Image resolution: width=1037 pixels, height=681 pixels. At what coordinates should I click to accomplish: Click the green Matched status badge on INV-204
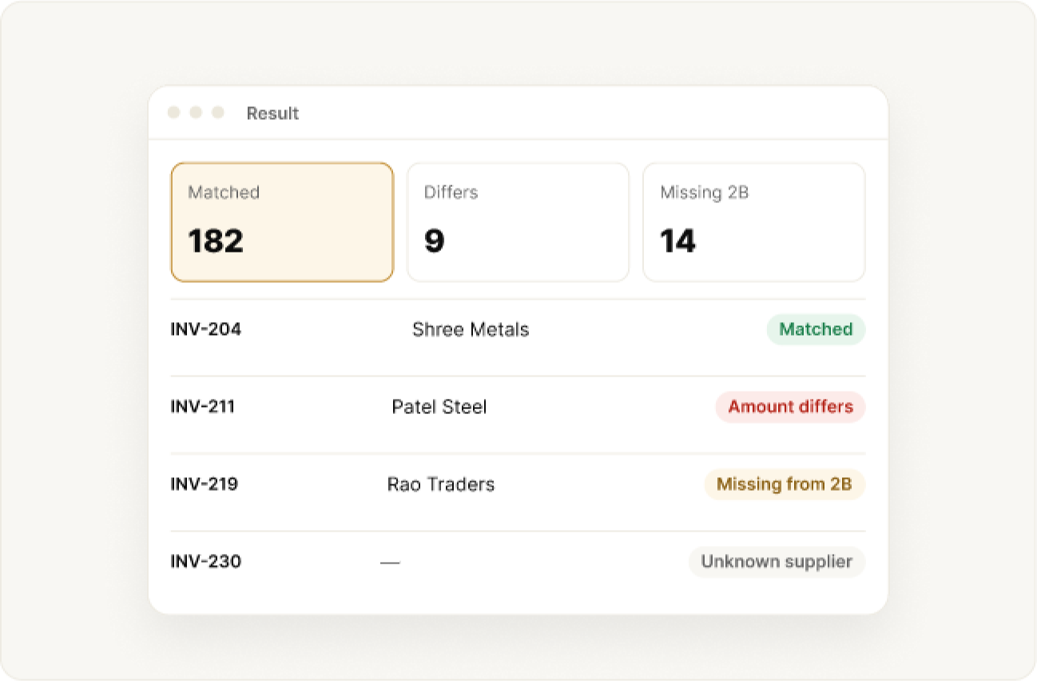pyautogui.click(x=816, y=329)
